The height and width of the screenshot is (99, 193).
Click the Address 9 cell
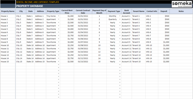tap(40, 42)
